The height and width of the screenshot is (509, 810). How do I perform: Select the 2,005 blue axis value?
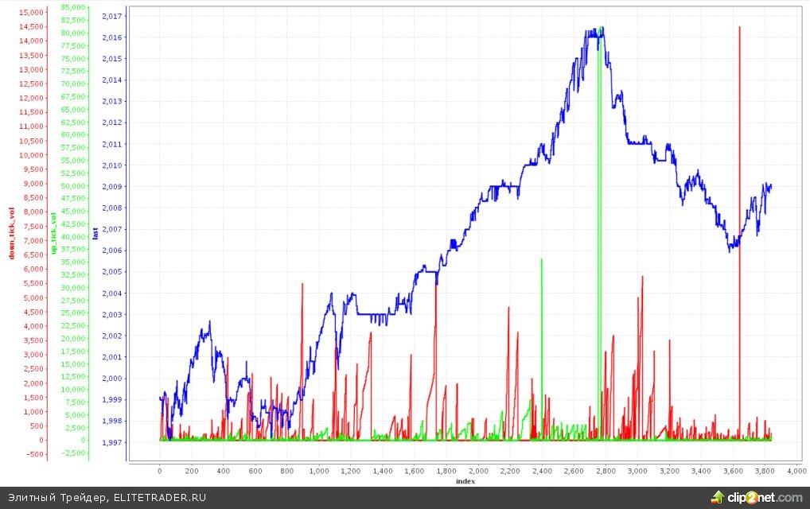coord(112,271)
